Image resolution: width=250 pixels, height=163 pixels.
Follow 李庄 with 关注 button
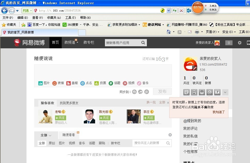tap(149, 118)
